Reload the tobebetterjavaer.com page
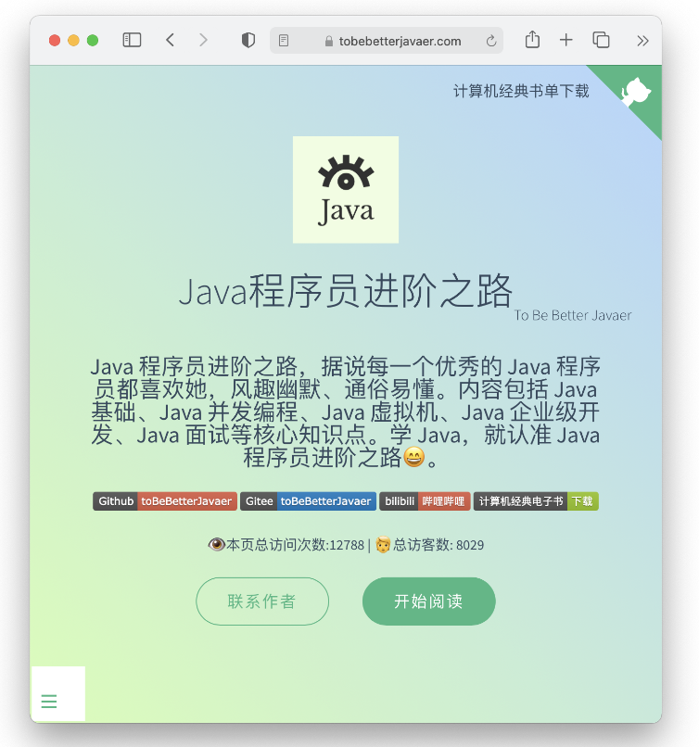 pyautogui.click(x=491, y=41)
